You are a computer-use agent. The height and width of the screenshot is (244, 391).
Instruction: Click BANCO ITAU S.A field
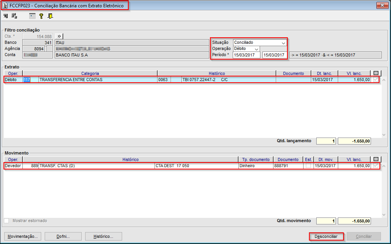click(132, 55)
